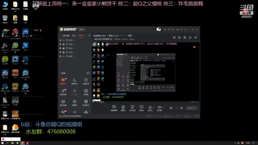Add the 直播弹幕 source
Image resolution: width=258 pixels, height=145 pixels.
[114, 108]
